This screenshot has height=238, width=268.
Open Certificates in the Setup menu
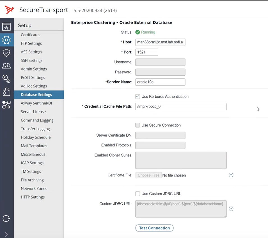tap(30, 35)
